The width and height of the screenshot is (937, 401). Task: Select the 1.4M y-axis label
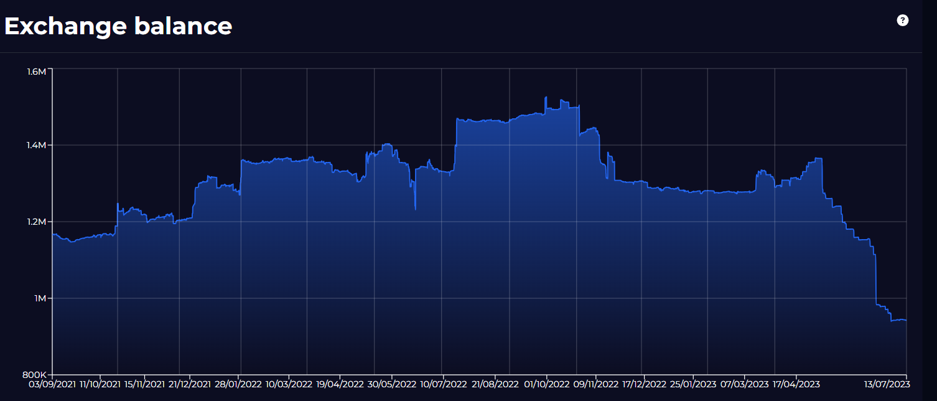(37, 145)
